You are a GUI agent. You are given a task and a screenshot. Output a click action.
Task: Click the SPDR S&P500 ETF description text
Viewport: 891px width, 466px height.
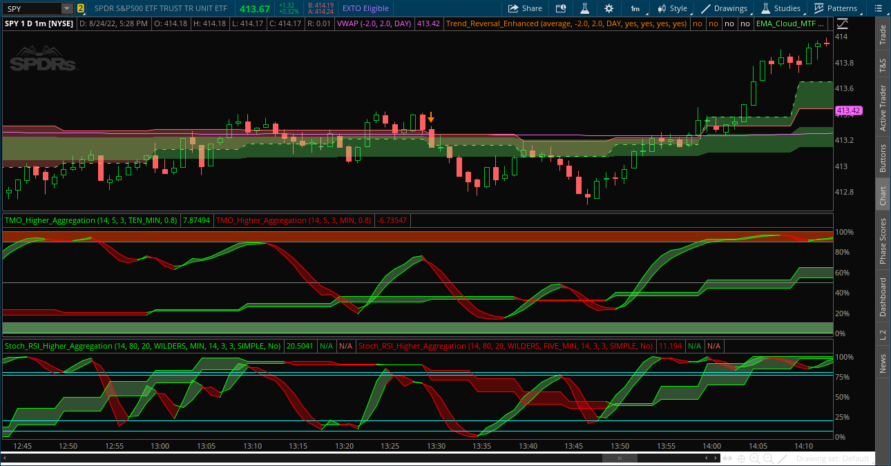tap(161, 8)
